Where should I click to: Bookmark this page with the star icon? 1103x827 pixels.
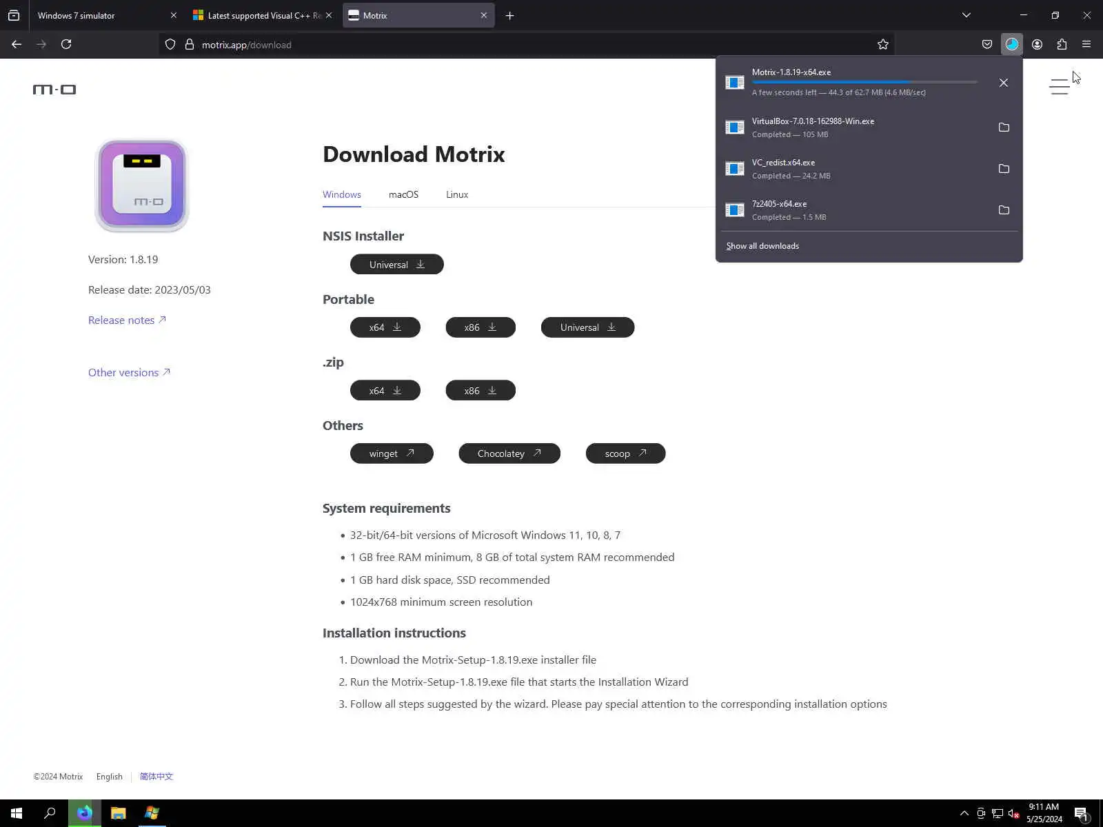pos(883,44)
